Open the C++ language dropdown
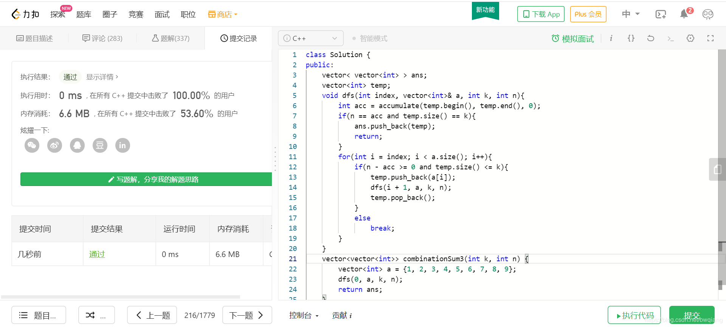Image resolution: width=726 pixels, height=327 pixels. 310,38
